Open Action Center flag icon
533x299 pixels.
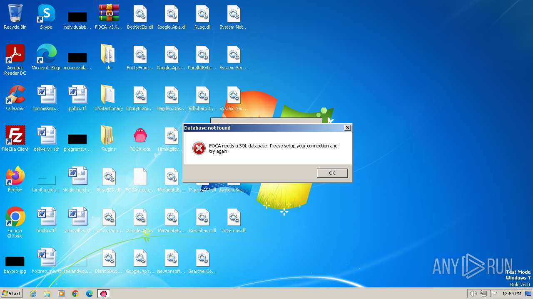(493, 294)
